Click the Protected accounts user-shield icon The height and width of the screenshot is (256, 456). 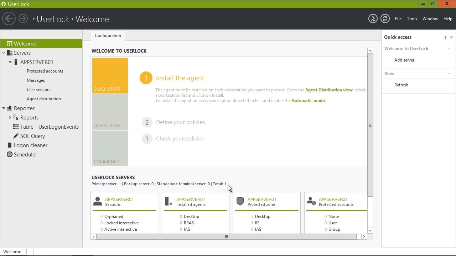311,201
